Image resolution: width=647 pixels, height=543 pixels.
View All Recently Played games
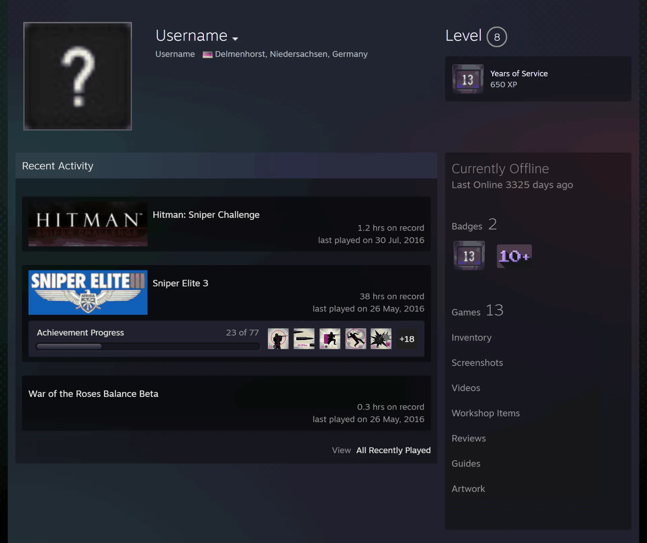[393, 450]
